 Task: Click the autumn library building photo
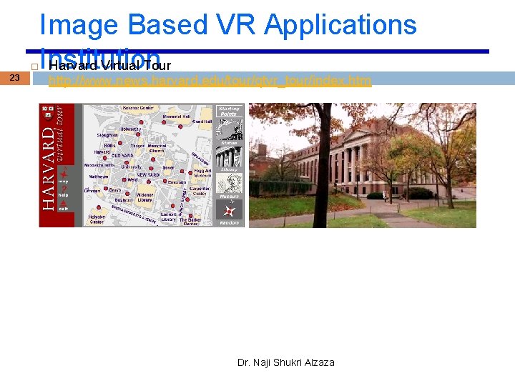click(363, 165)
